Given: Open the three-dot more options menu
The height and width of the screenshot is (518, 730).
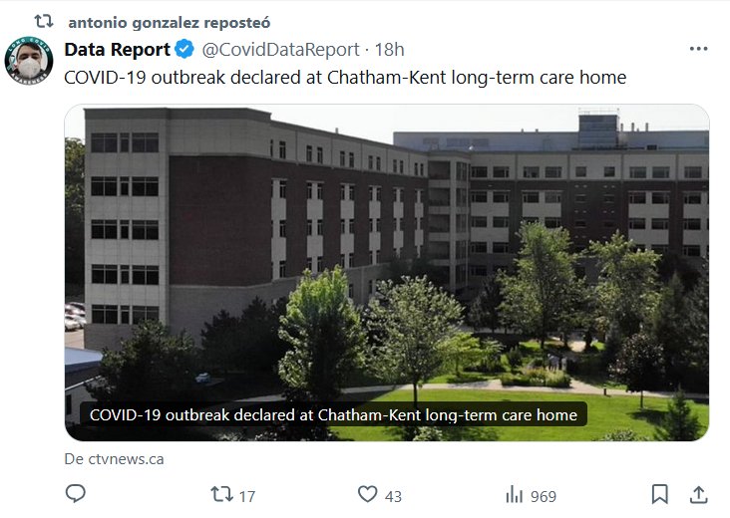Looking at the screenshot, I should point(698,49).
